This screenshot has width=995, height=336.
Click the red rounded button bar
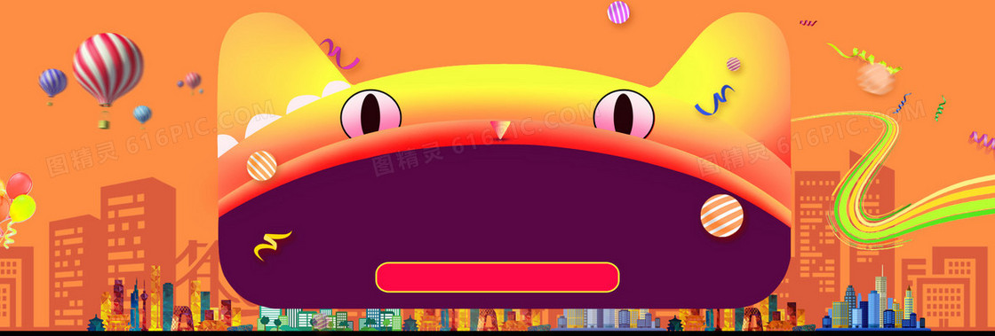pos(497,277)
